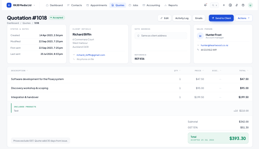Click Hunter Frost's H avatar
259x149 pixels.
[x=200, y=36]
